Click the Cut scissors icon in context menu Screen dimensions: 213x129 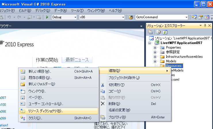pyautogui.click(x=102, y=85)
